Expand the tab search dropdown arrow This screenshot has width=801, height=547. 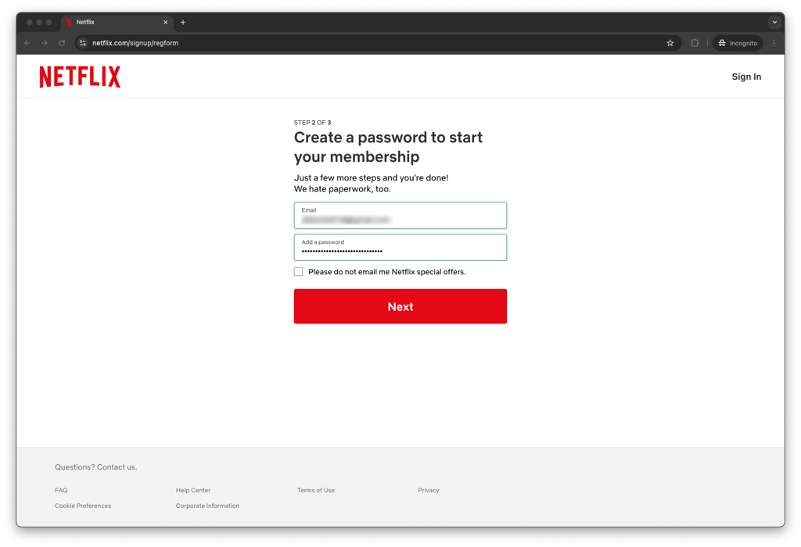point(774,23)
